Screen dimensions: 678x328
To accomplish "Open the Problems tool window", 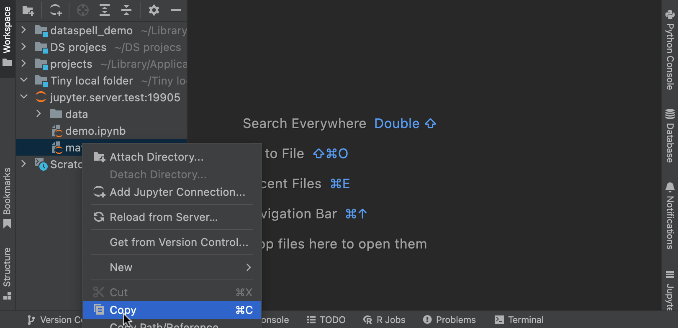I will coord(449,320).
